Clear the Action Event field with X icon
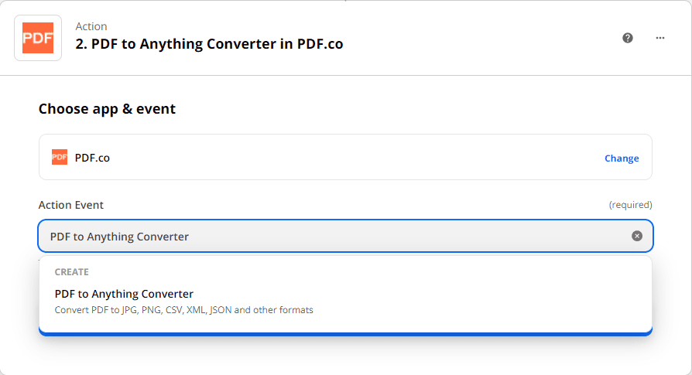Screen dimensions: 692x375 click(637, 236)
